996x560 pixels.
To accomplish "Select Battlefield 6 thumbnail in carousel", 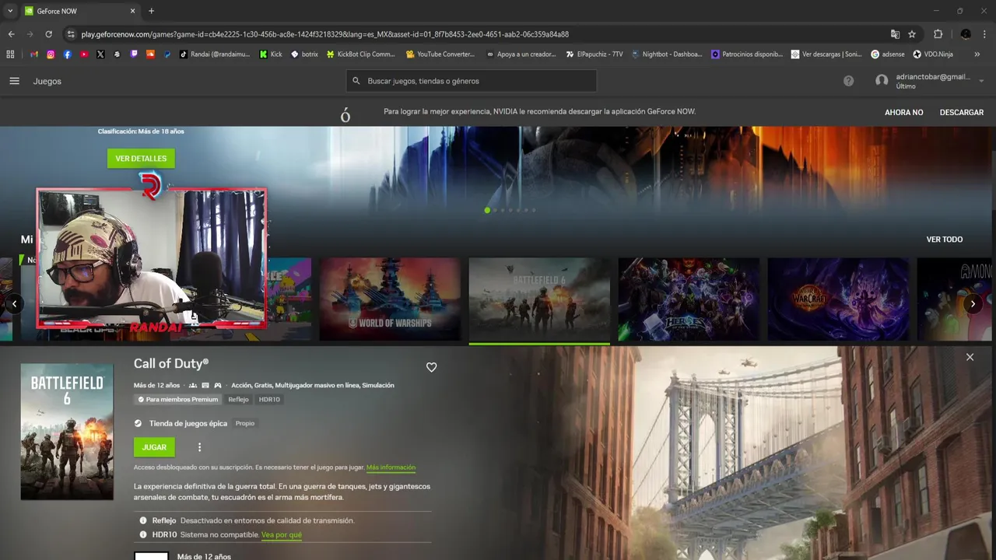I will [x=539, y=299].
